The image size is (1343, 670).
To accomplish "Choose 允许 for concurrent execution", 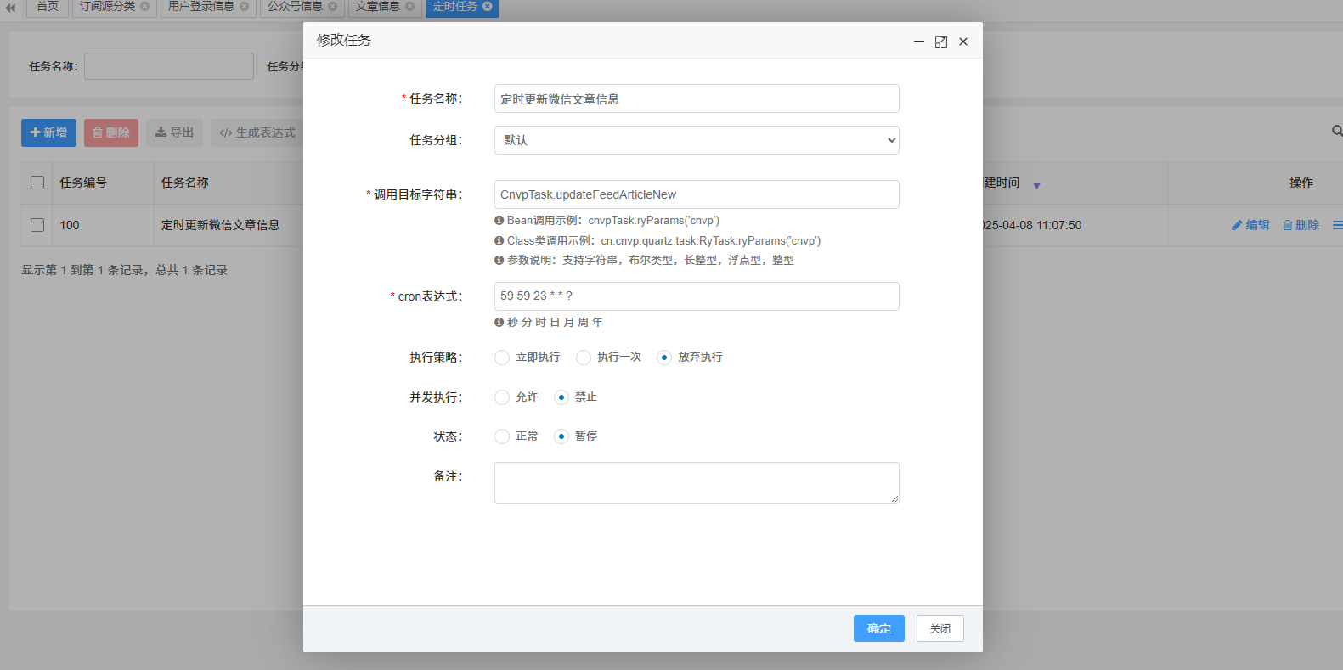I will click(x=502, y=397).
